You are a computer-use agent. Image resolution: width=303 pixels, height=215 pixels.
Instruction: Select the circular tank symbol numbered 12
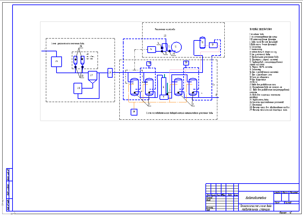point(177,47)
